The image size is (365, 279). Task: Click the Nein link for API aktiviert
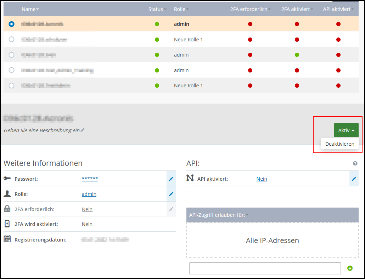tap(262, 179)
